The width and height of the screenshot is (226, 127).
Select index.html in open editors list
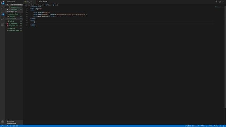(14, 10)
